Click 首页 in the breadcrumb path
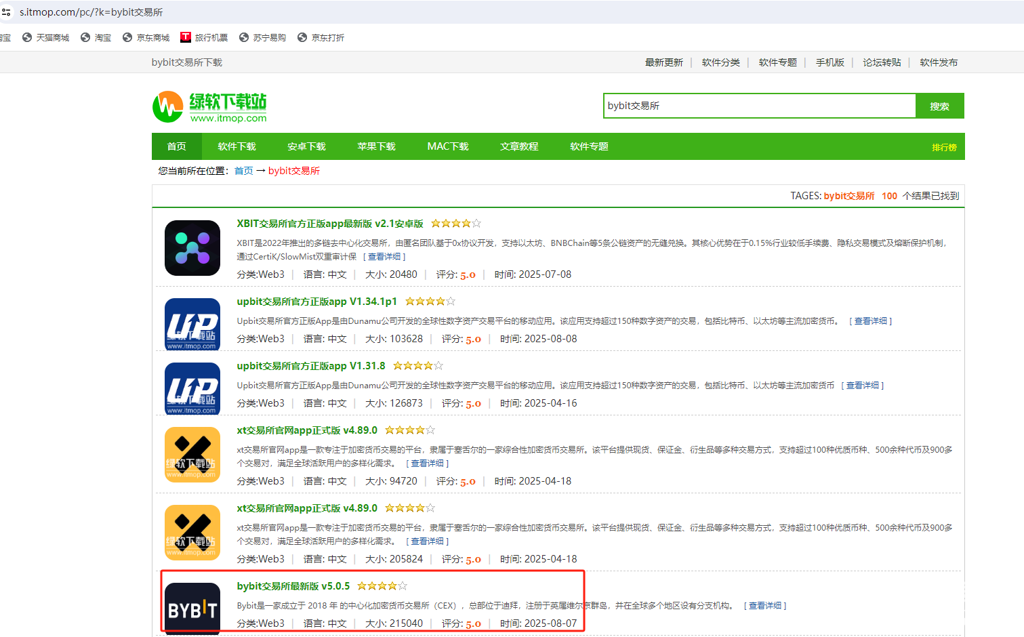 click(243, 171)
